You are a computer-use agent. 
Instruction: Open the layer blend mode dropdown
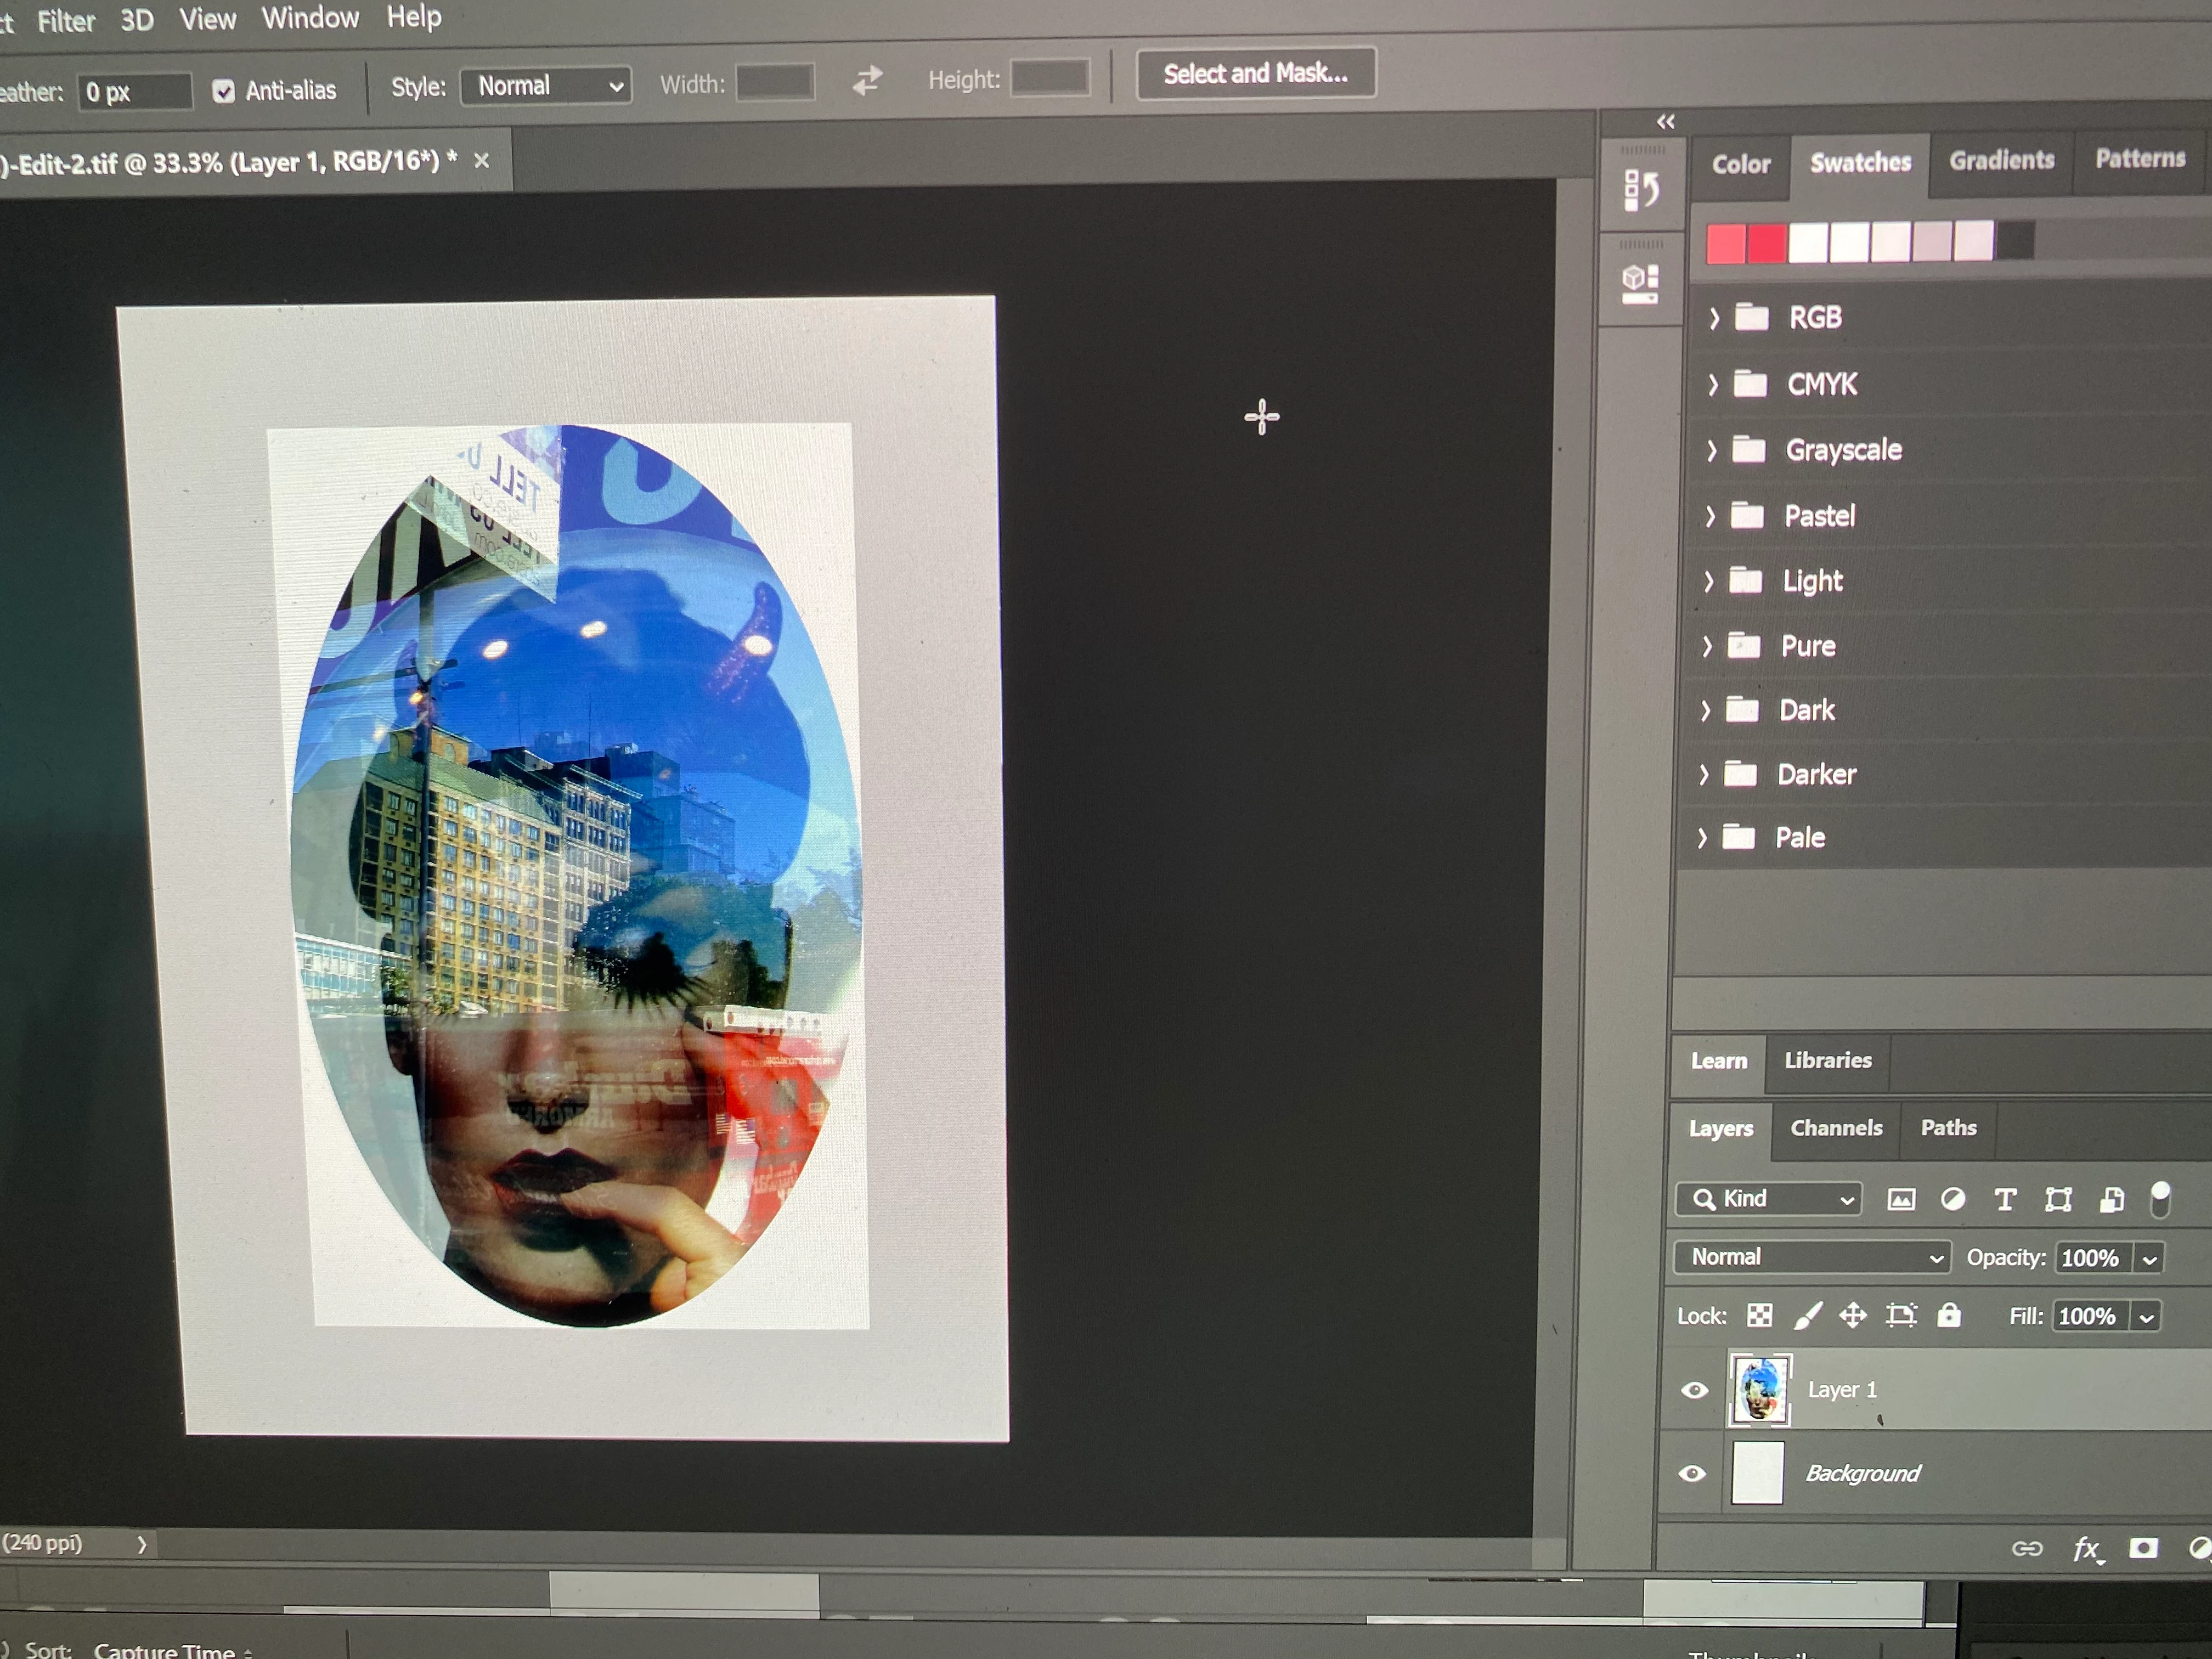tap(1813, 1257)
